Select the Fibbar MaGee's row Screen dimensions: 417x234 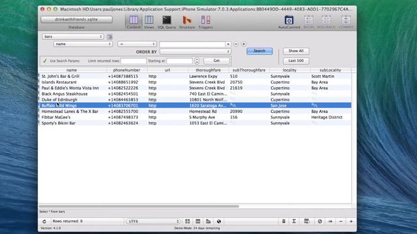click(x=195, y=117)
